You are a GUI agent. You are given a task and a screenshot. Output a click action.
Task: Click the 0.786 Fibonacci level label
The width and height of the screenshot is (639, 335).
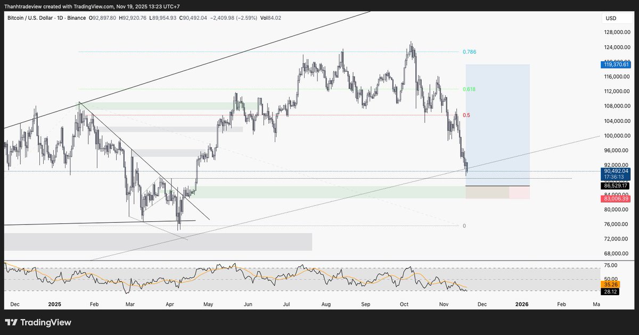(x=469, y=52)
